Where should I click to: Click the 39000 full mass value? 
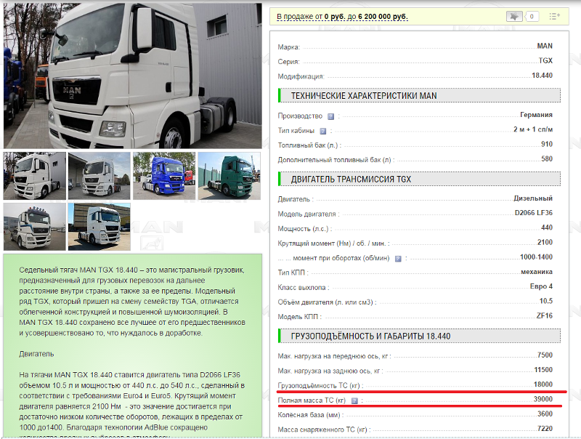point(543,399)
